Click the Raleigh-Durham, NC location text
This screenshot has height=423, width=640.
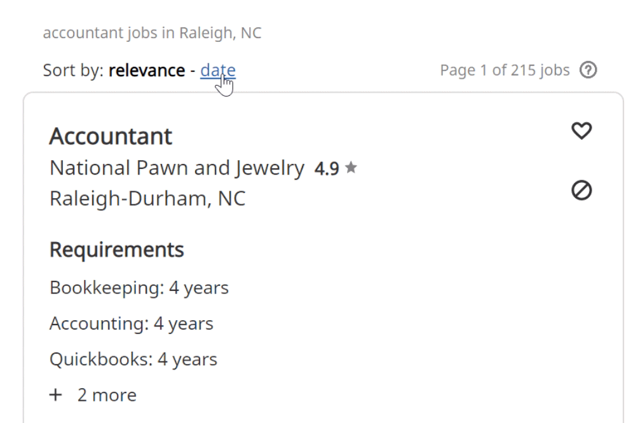click(x=147, y=199)
